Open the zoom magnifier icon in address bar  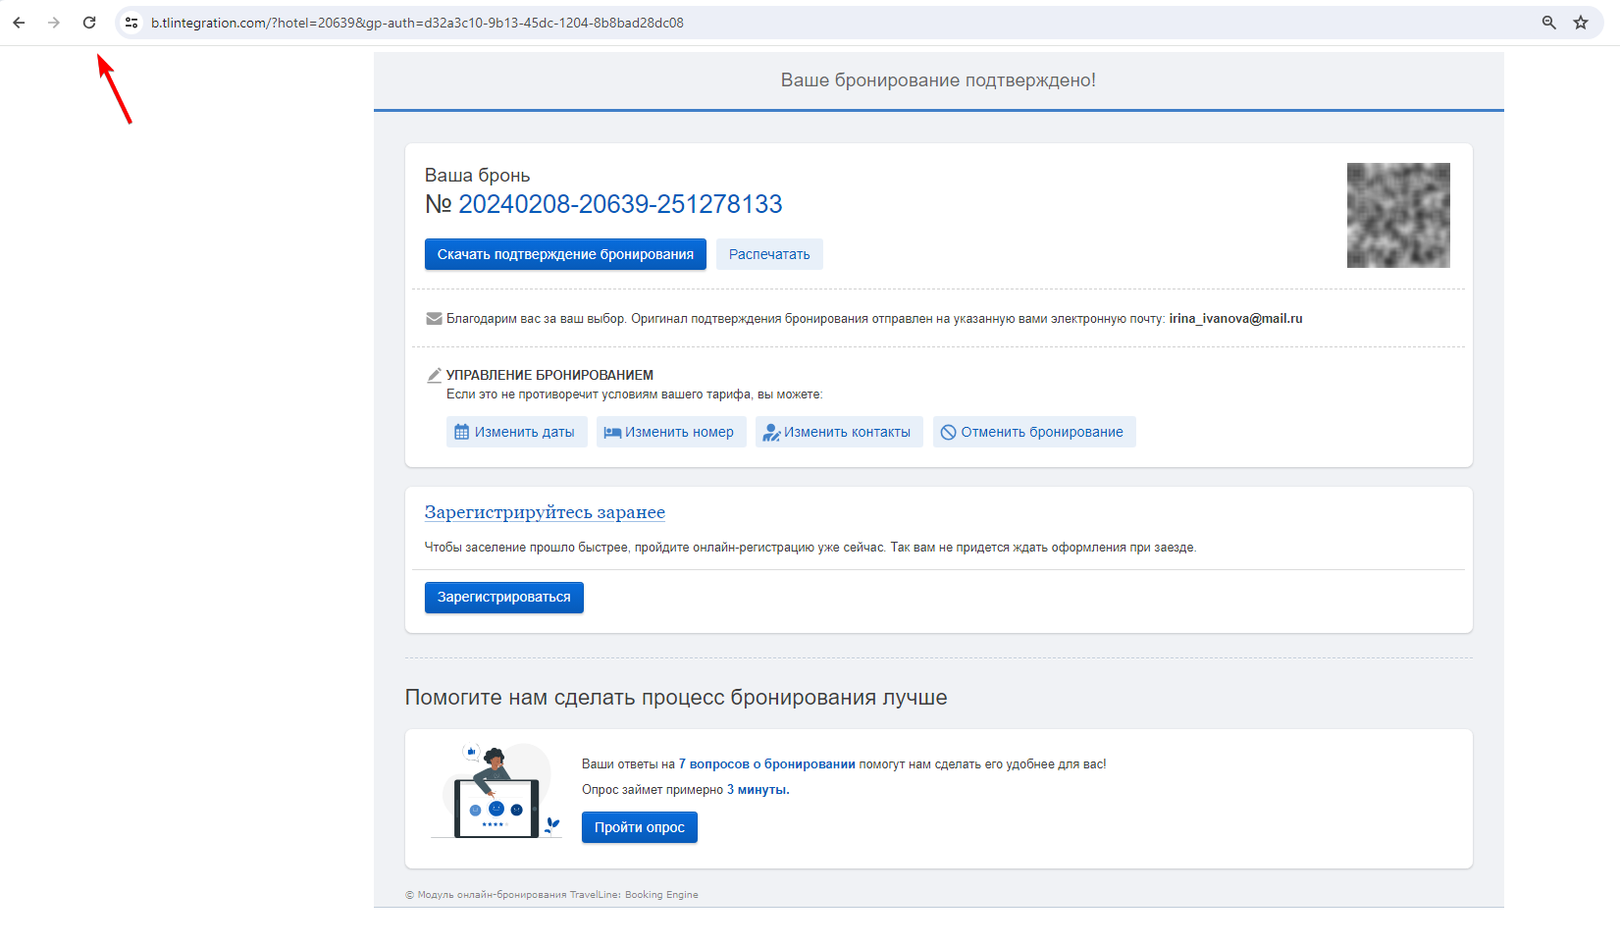point(1549,23)
